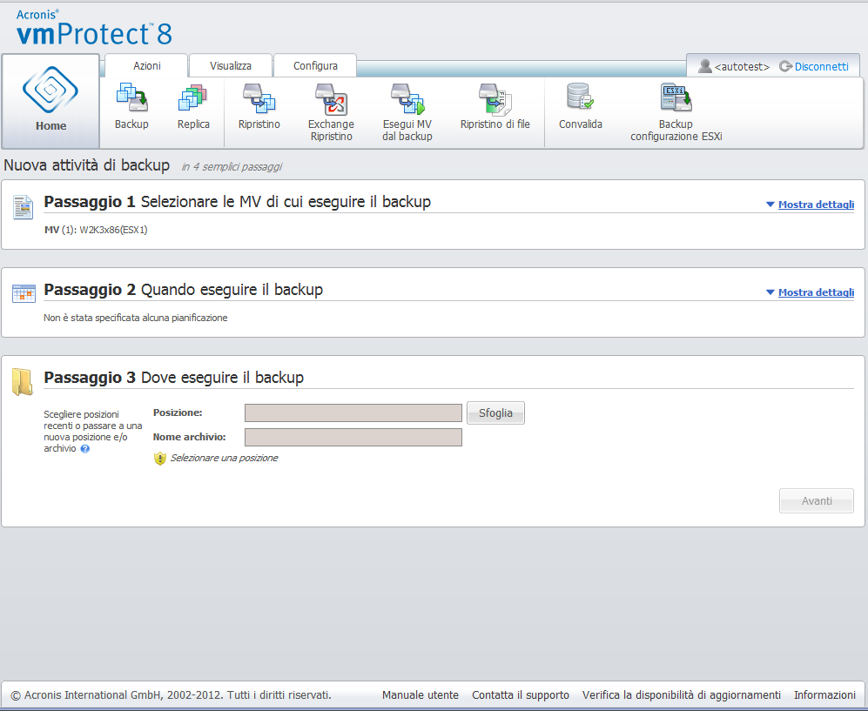868x711 pixels.
Task: Switch to the Azioni tab
Action: click(146, 66)
